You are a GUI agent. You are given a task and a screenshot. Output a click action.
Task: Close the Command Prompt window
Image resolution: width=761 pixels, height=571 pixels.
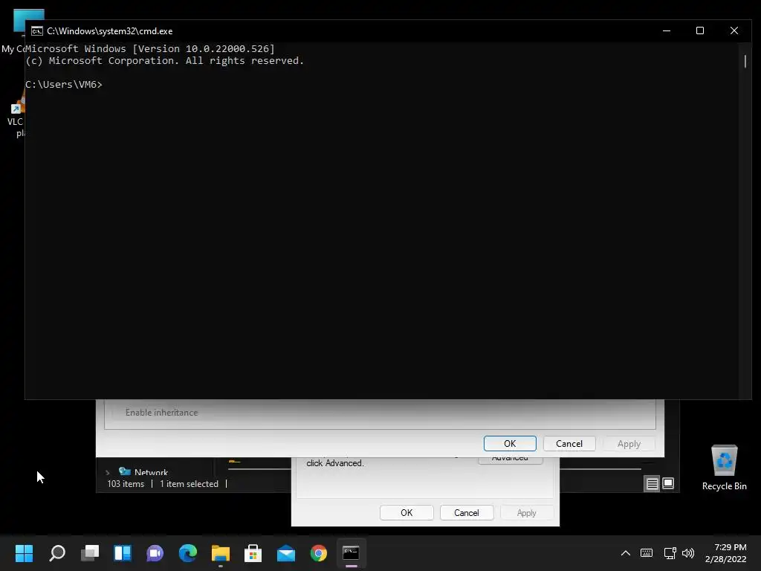click(734, 30)
